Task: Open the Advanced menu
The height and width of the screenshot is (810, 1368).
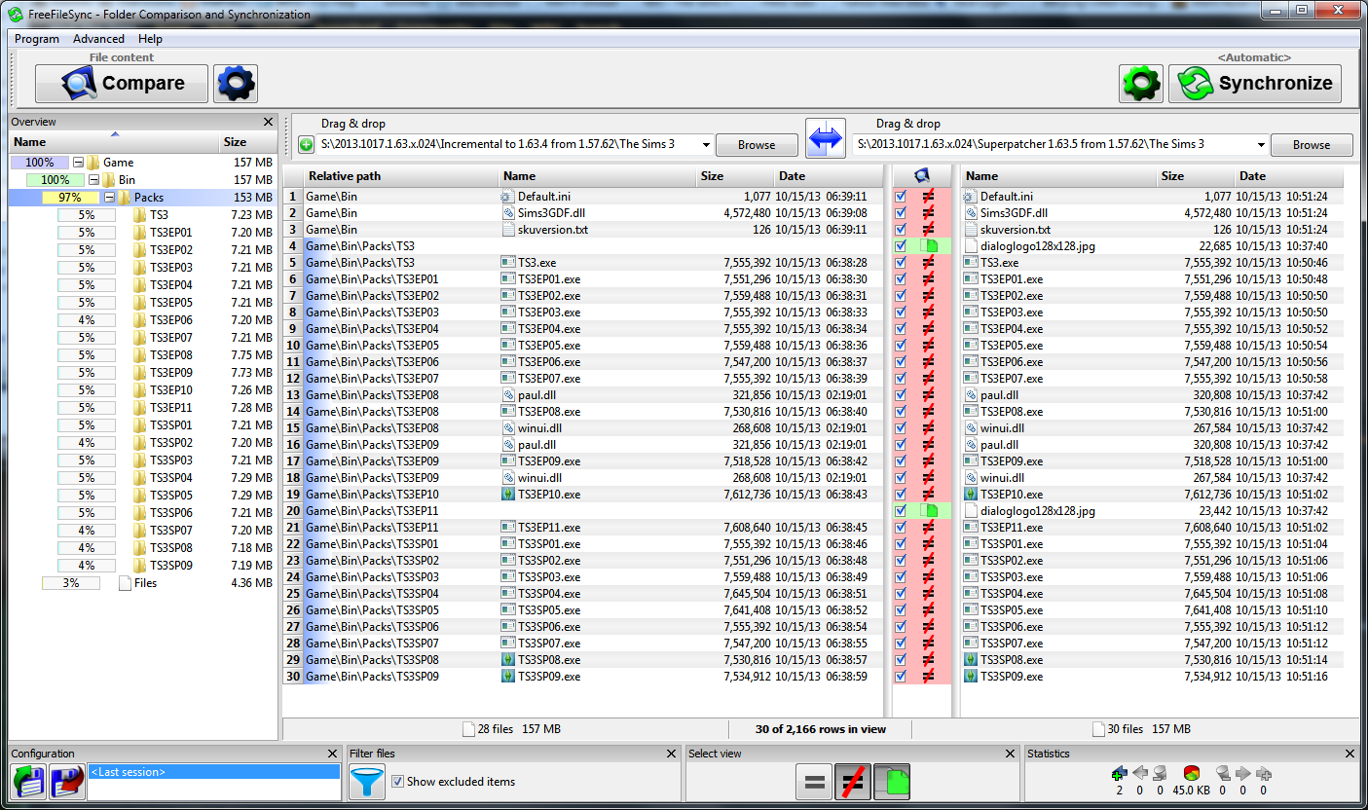Action: (98, 39)
